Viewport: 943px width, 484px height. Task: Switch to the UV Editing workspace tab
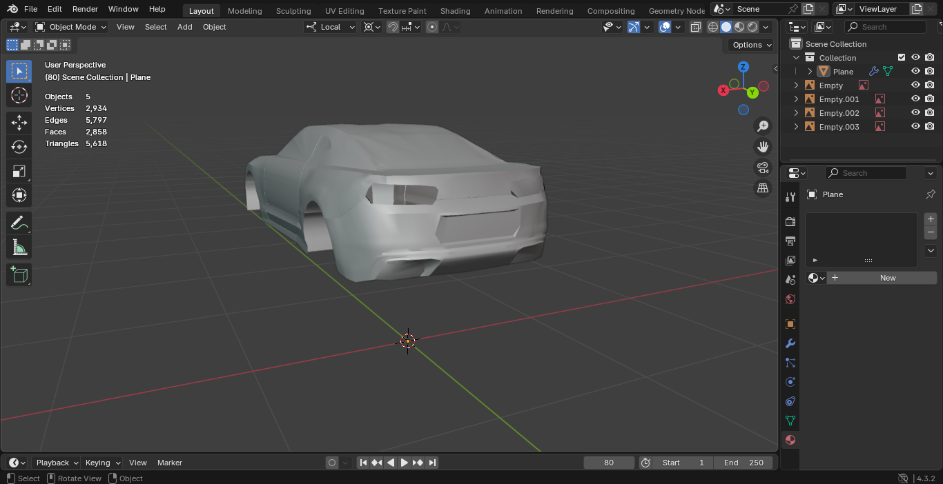pos(344,10)
